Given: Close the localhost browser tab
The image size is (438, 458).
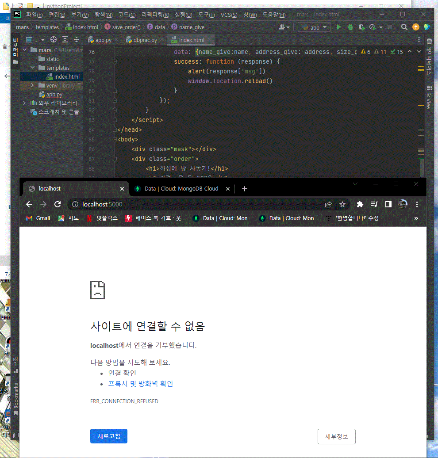Looking at the screenshot, I should pyautogui.click(x=122, y=189).
